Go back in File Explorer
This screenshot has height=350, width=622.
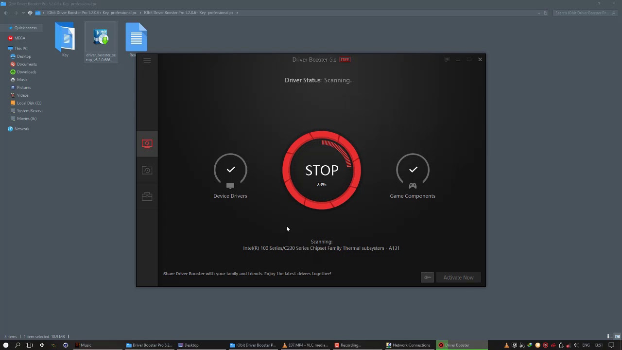(6, 13)
